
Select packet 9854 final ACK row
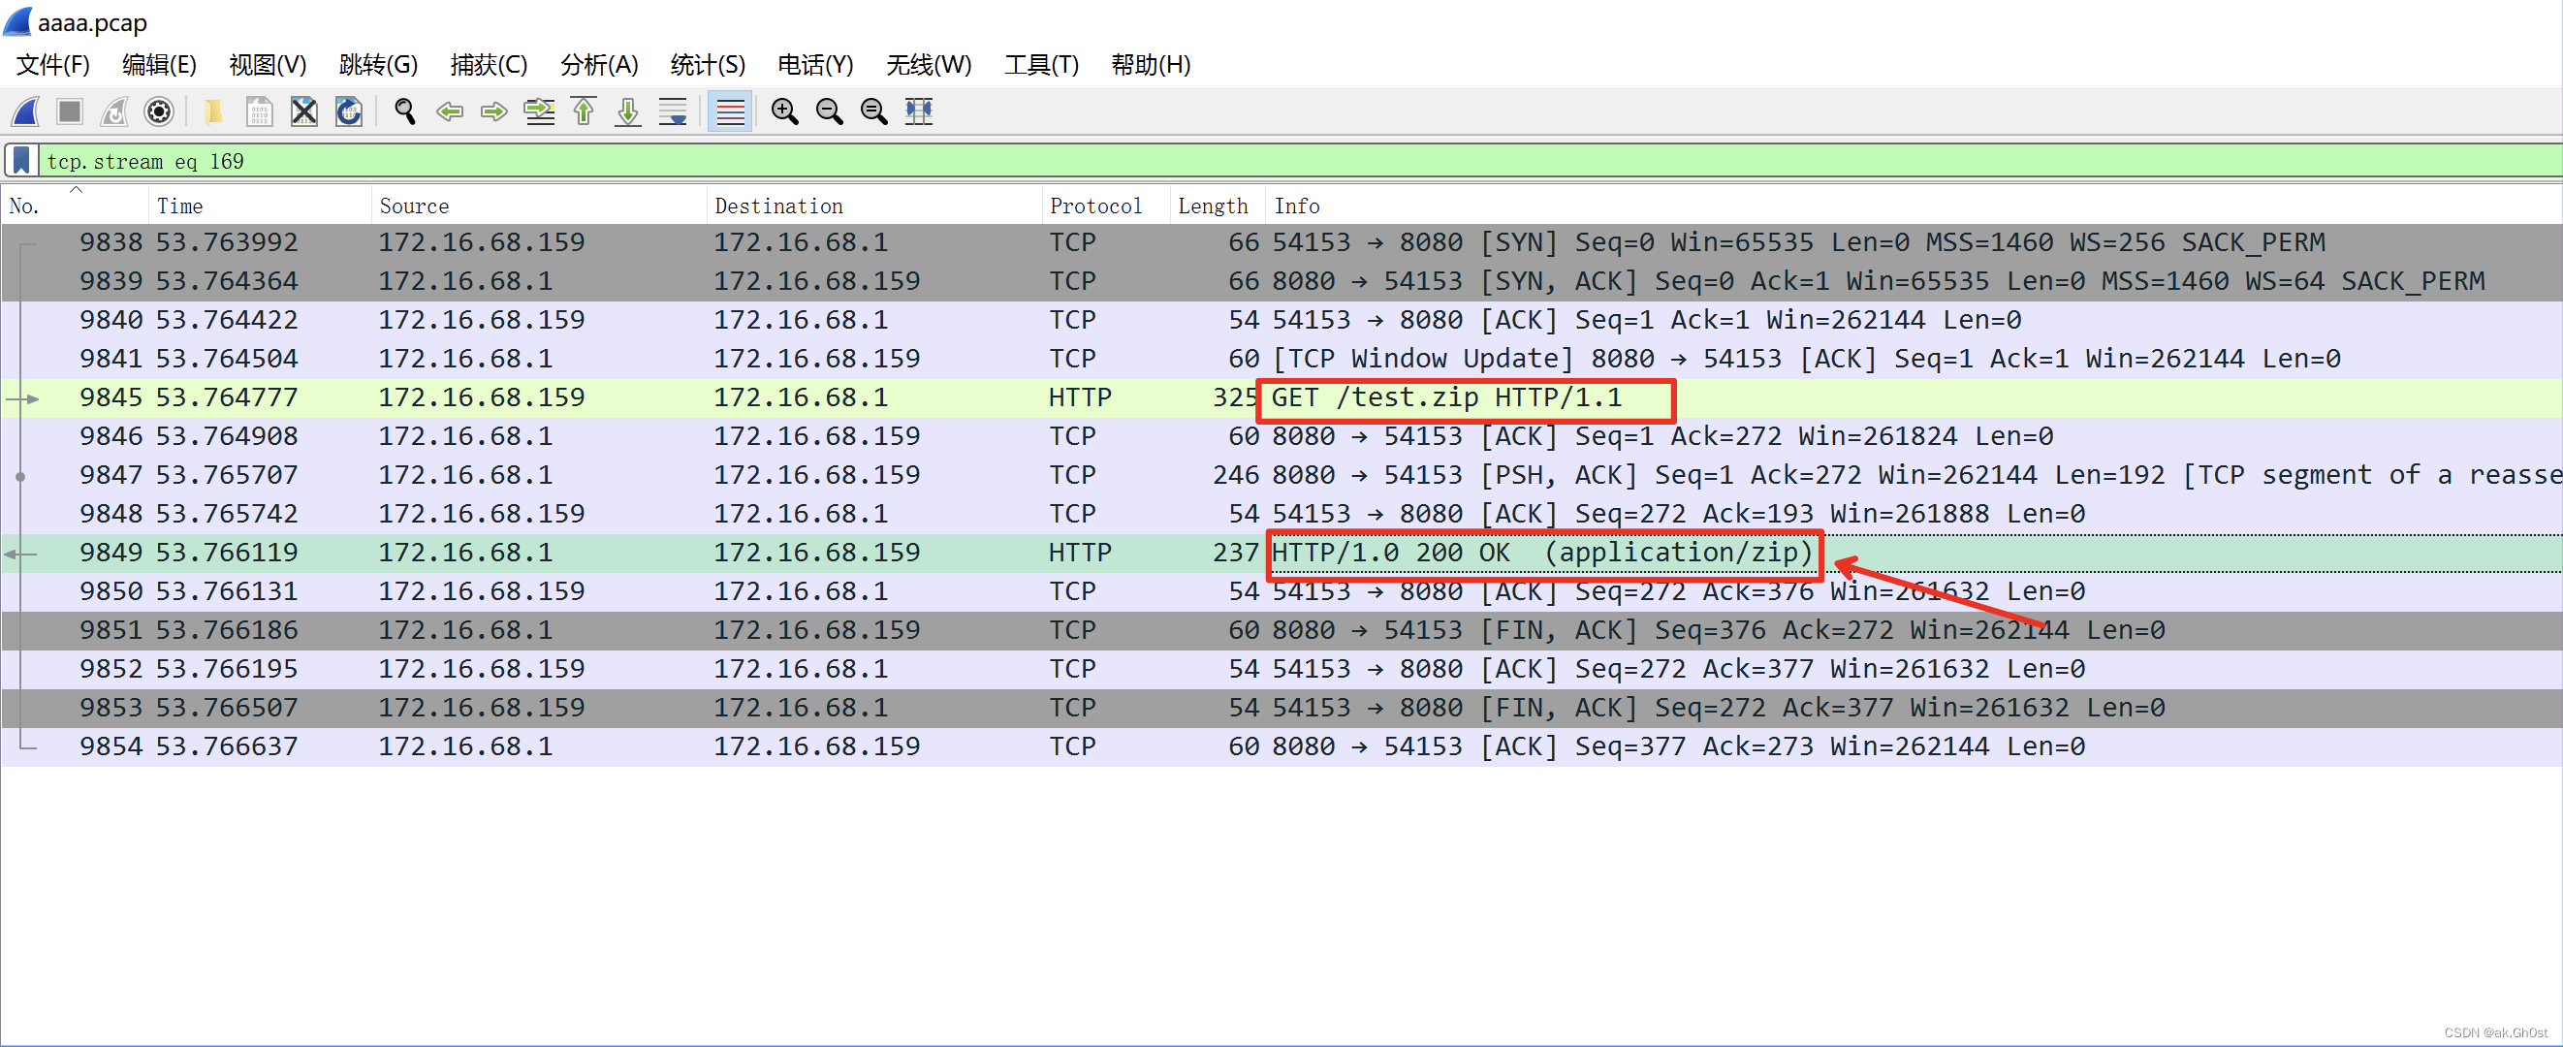click(x=1281, y=746)
